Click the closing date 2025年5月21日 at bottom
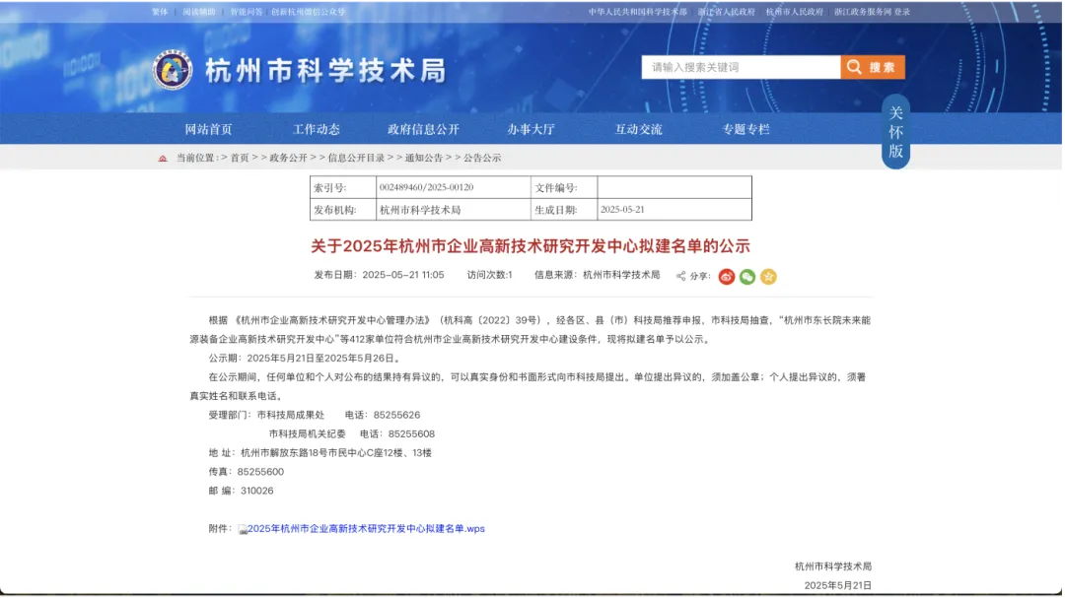 point(838,586)
